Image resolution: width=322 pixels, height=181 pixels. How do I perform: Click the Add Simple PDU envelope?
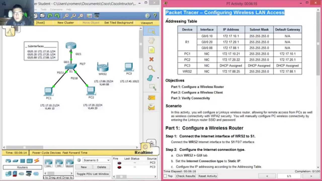[151, 98]
